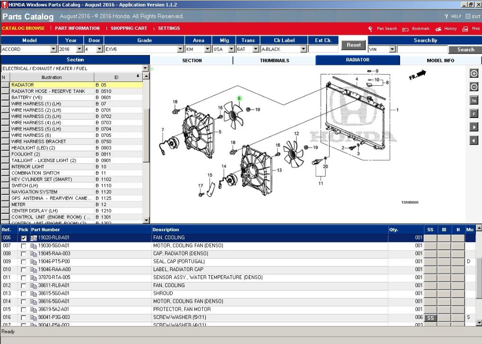Screen dimensions: 482x344
Task: Select BATTERY (V6) illustration row
Action: 72,97
